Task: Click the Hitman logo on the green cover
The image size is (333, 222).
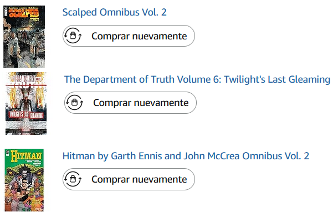Action: [26, 158]
